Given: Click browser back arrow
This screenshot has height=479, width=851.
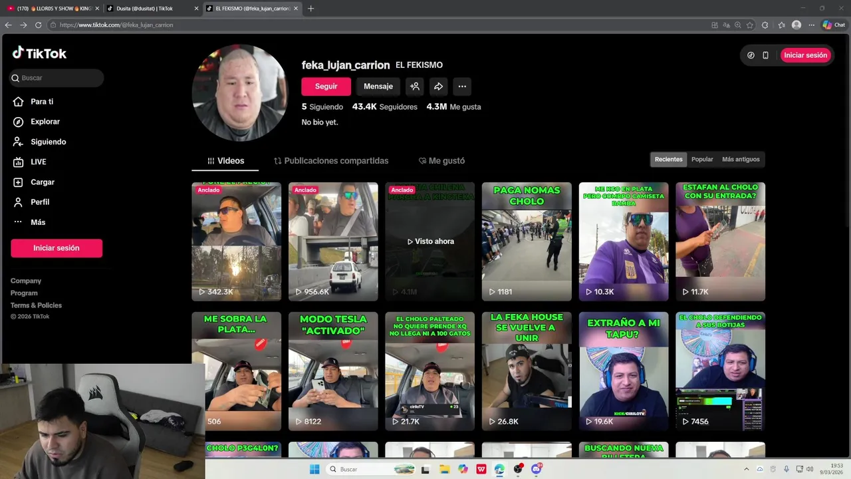Looking at the screenshot, I should (9, 25).
